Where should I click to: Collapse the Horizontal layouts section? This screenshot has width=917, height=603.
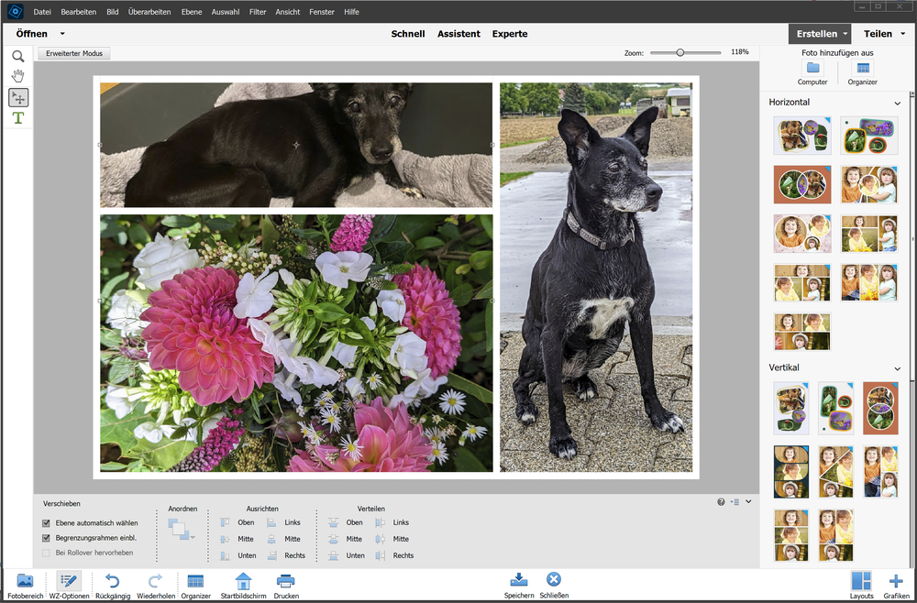tap(897, 102)
